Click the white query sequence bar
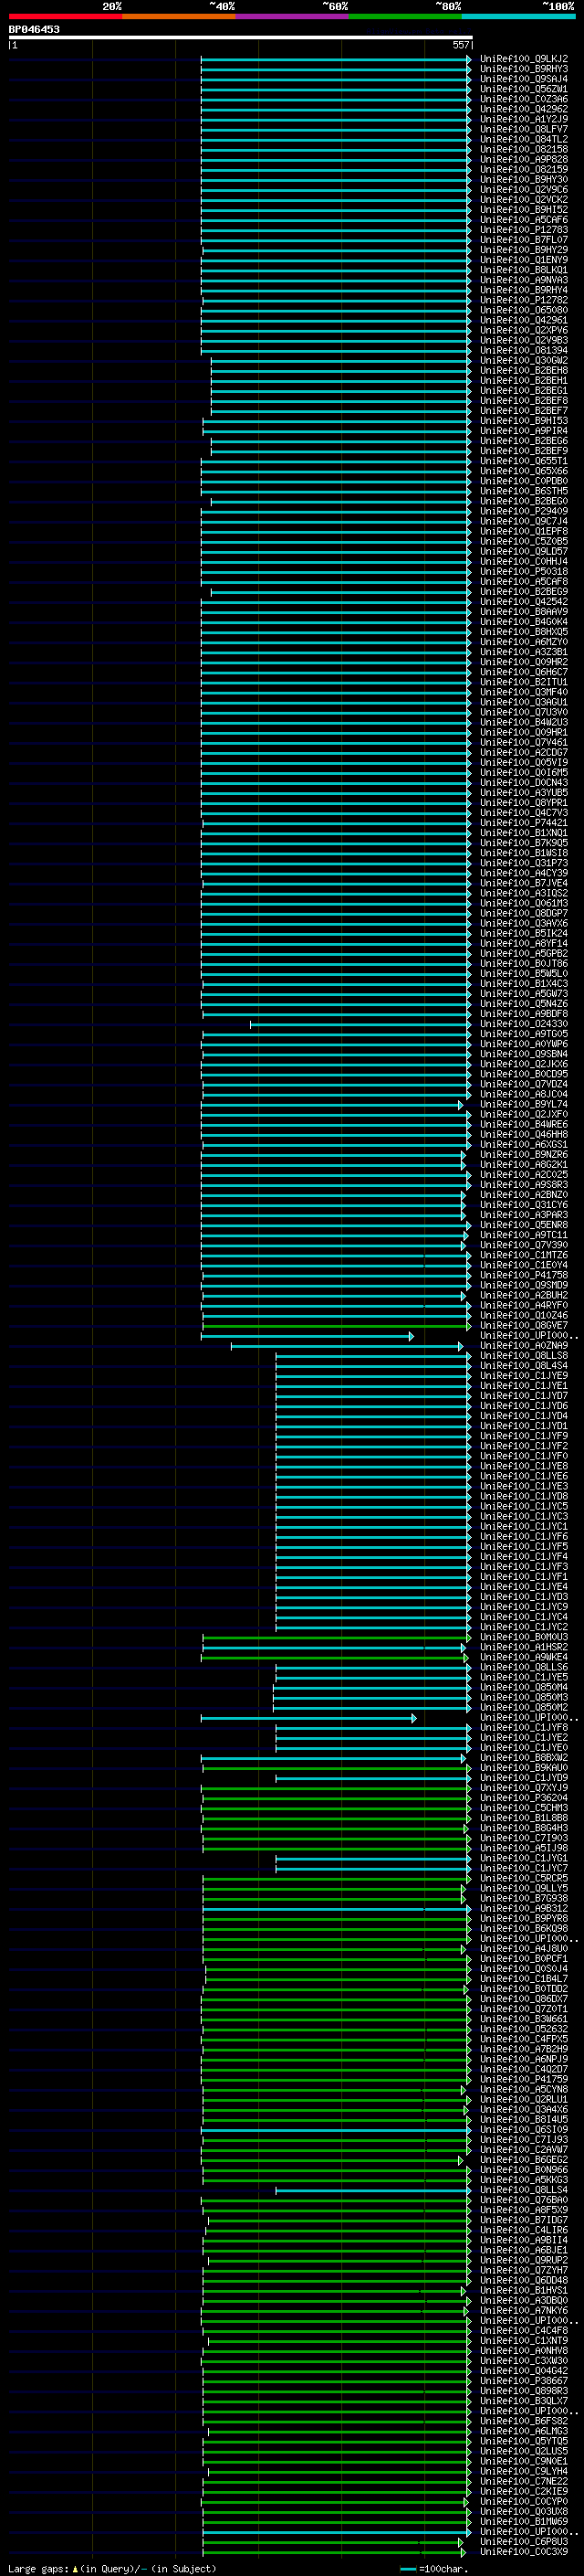This screenshot has height=2576, width=584. coord(241,37)
